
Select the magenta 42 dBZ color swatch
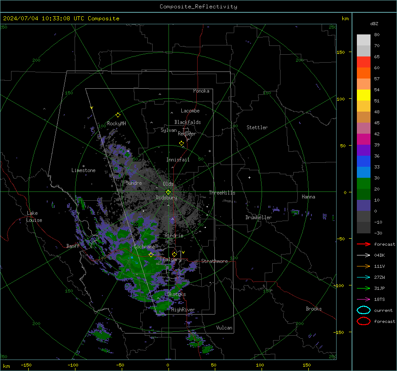[x=363, y=139]
